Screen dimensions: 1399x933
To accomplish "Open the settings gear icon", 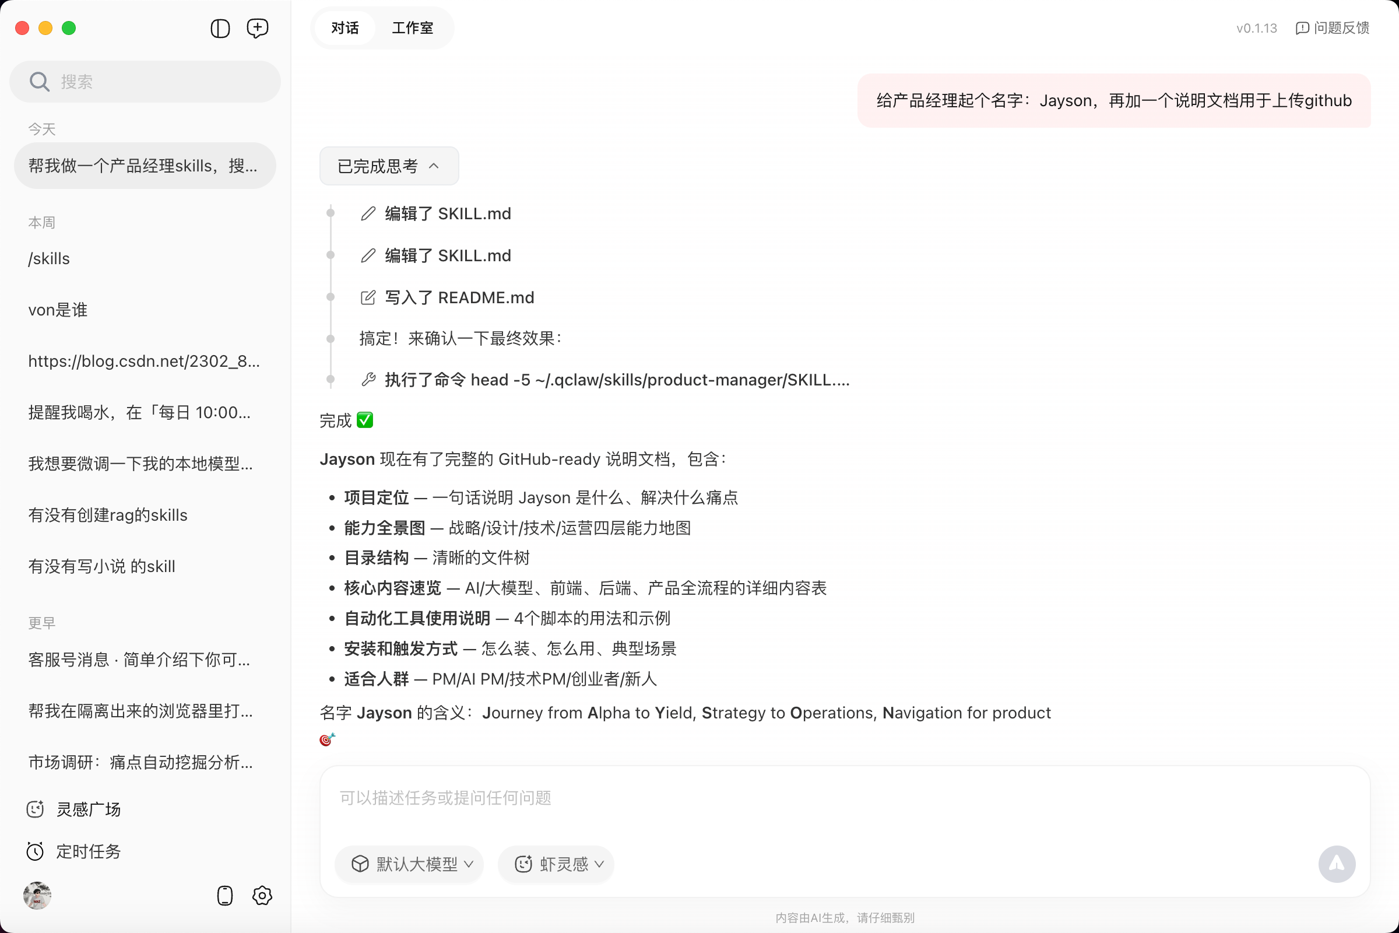I will 262,896.
